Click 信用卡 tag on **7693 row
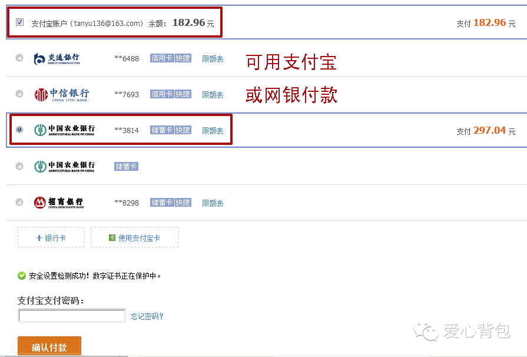 pyautogui.click(x=162, y=94)
